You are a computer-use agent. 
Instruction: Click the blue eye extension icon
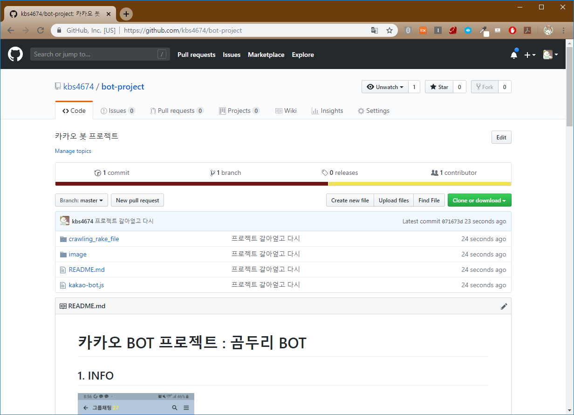468,30
